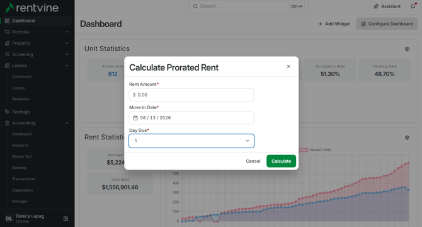The width and height of the screenshot is (422, 227).
Task: Click the Vacant Units legend swatch
Action: click(x=303, y=149)
